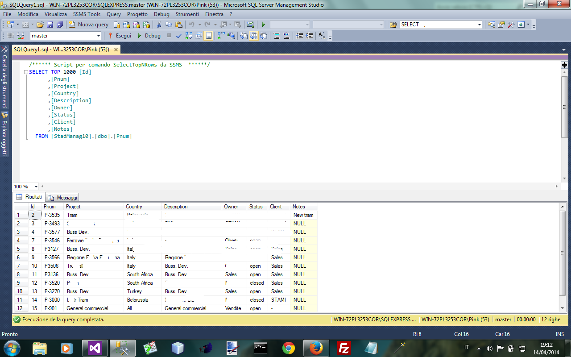Image resolution: width=571 pixels, height=357 pixels.
Task: Switch to the Risultati tab
Action: coord(29,197)
